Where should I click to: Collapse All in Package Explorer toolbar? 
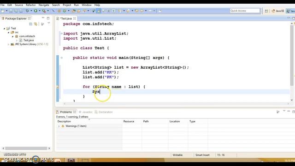click(x=31, y=24)
